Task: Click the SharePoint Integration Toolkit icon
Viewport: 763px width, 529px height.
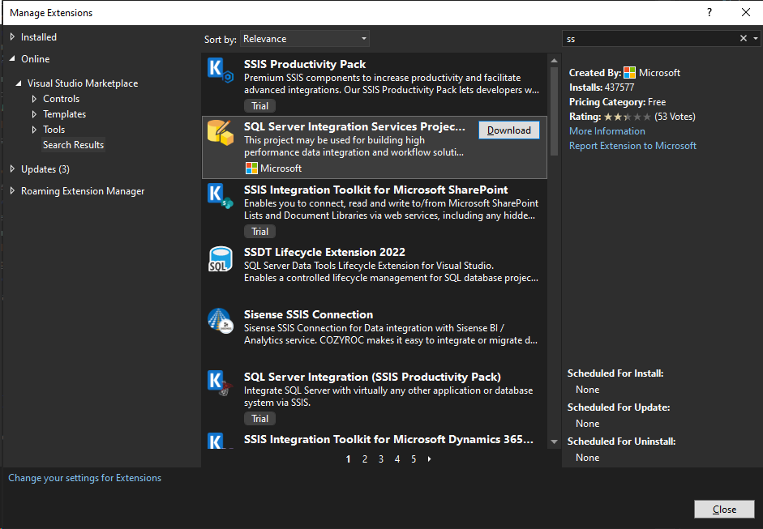Action: (221, 197)
